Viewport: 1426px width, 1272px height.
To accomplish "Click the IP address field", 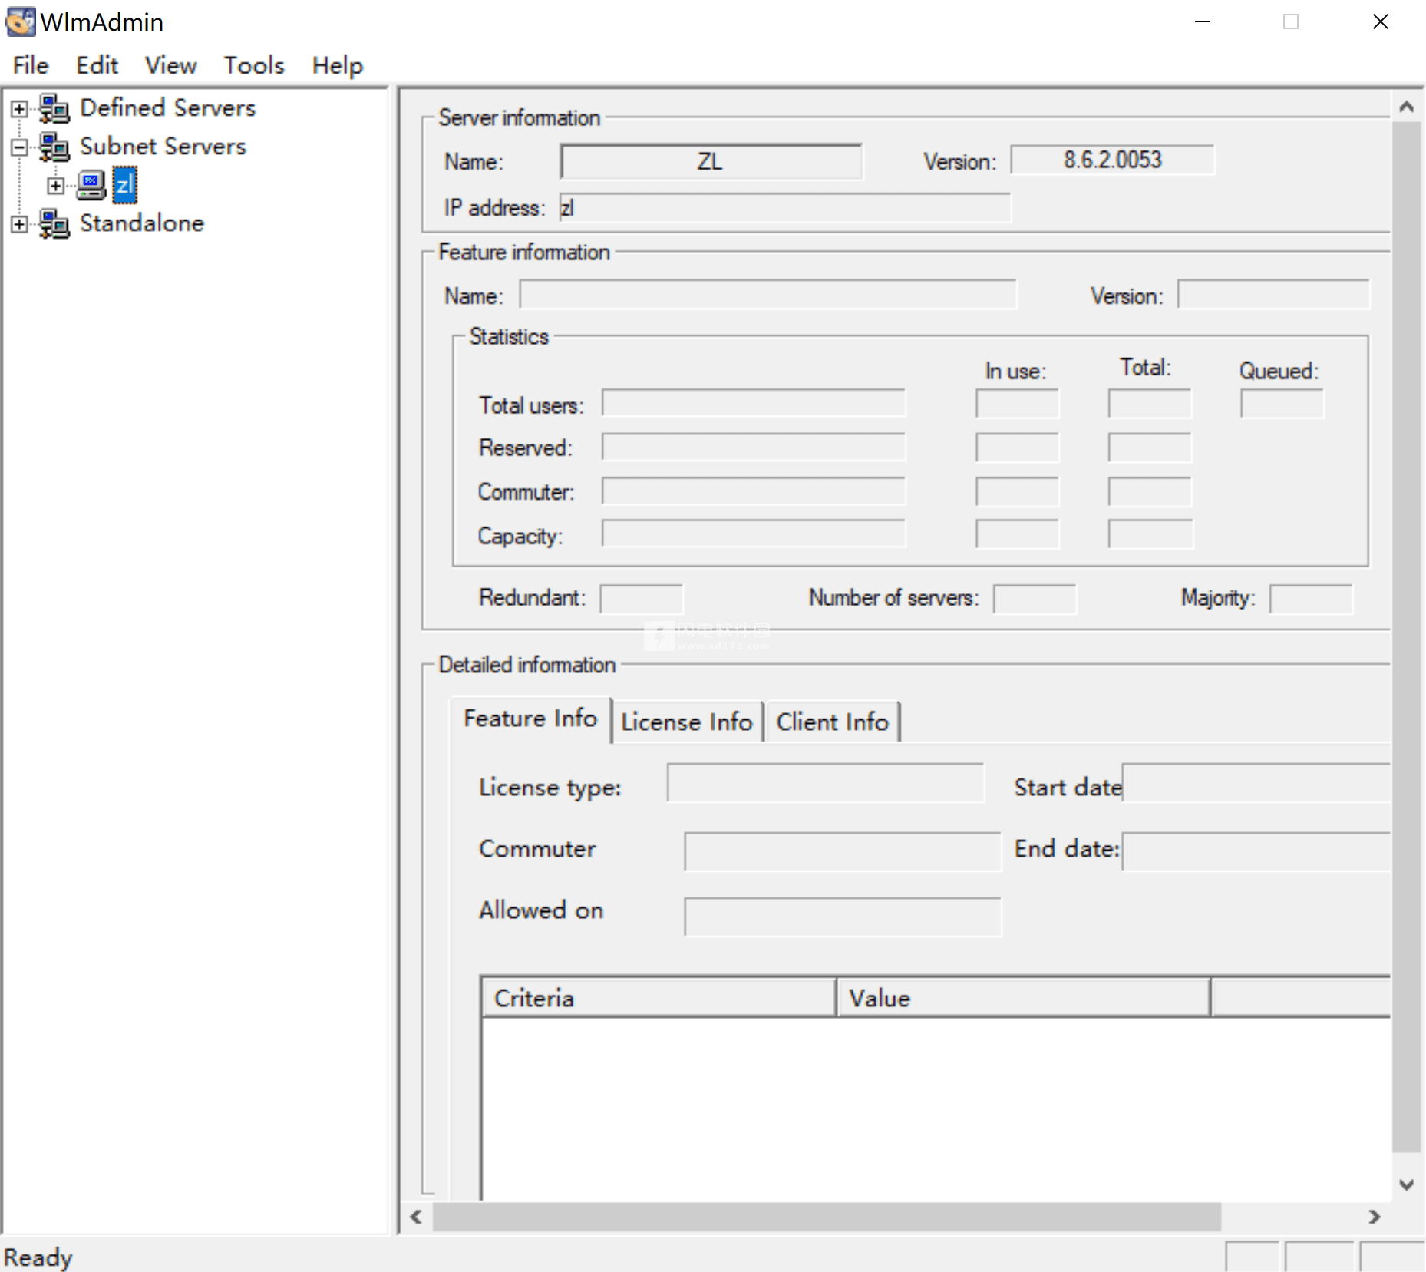I will pos(785,207).
